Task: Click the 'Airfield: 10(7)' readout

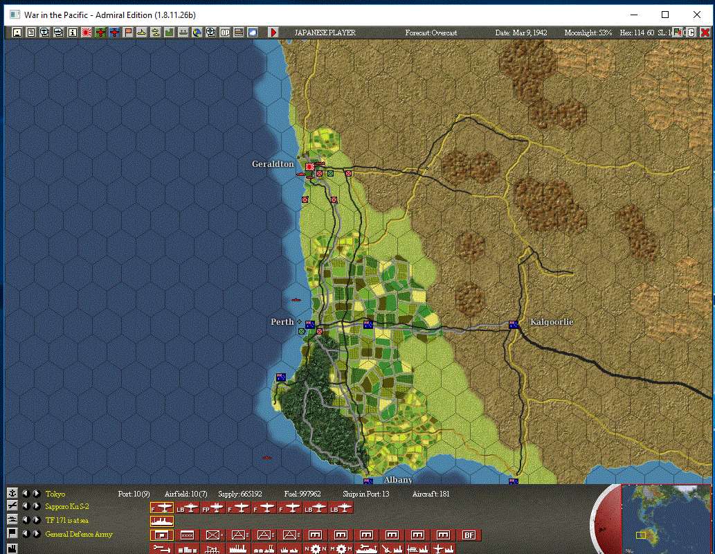Action: click(x=186, y=494)
